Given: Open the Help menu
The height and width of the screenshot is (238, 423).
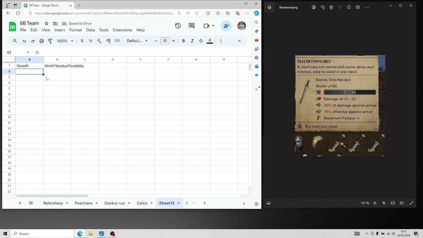Looking at the screenshot, I should coord(140,30).
